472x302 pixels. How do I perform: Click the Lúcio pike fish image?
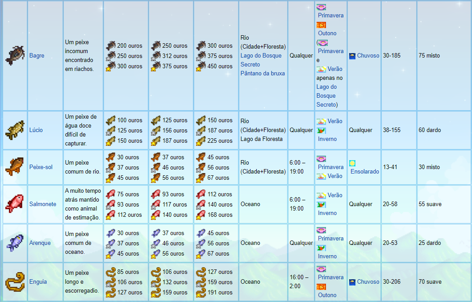pyautogui.click(x=15, y=130)
